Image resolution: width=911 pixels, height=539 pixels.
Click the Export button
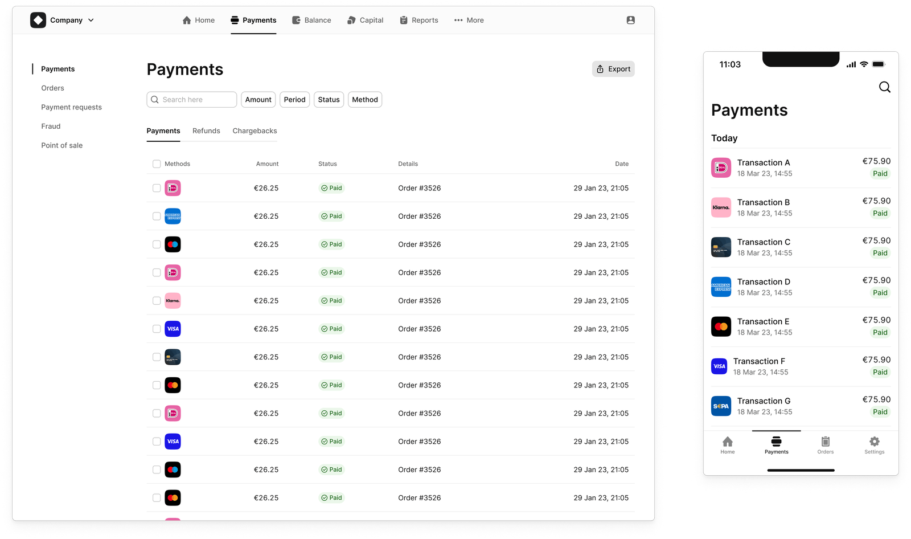(613, 69)
